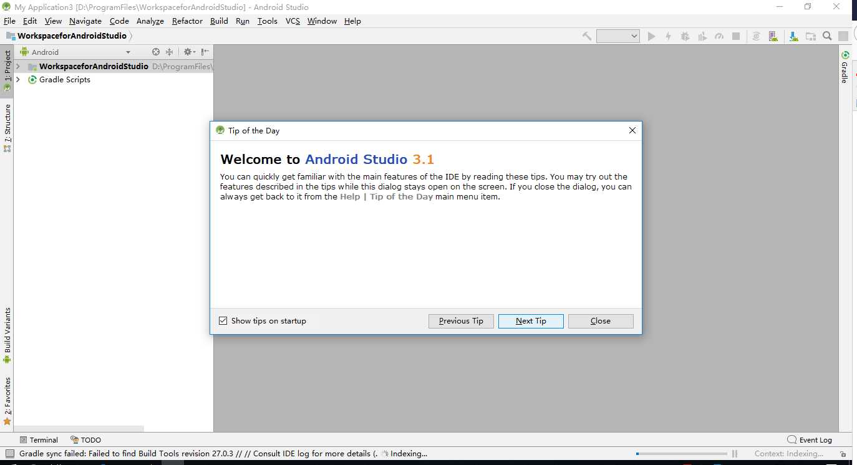Click the Apply Changes lightning icon

[668, 36]
